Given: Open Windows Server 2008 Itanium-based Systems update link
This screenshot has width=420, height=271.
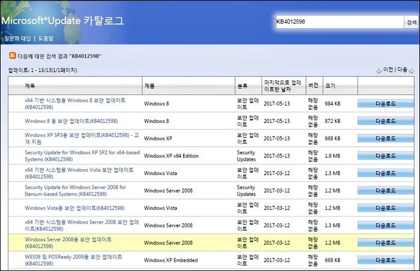Looking at the screenshot, I should tap(75, 191).
